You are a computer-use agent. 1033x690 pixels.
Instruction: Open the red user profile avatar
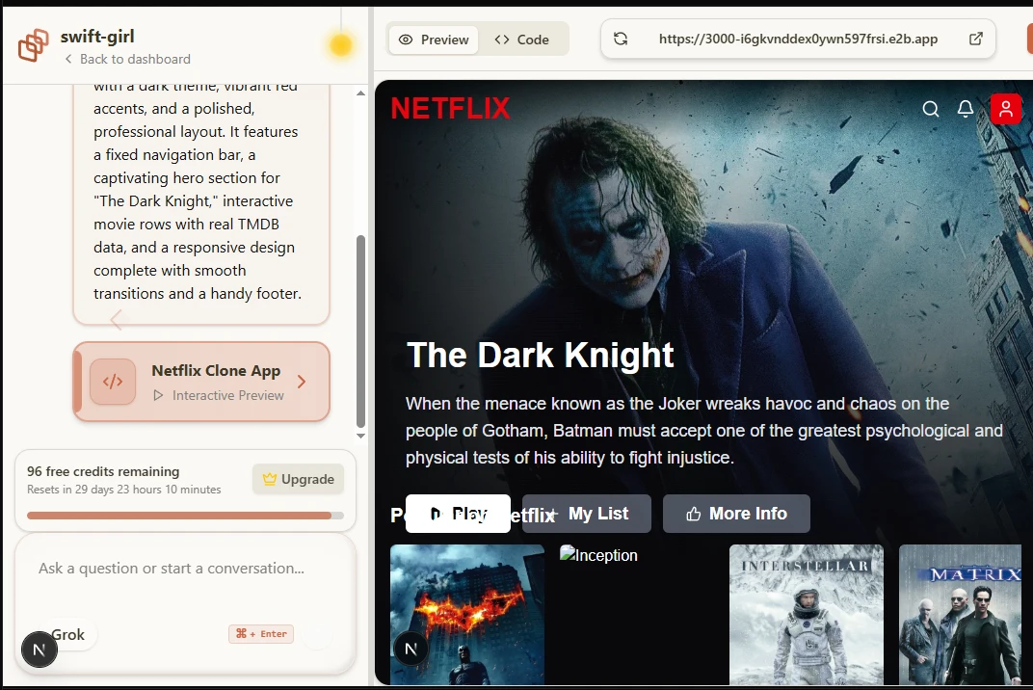[x=1005, y=109]
